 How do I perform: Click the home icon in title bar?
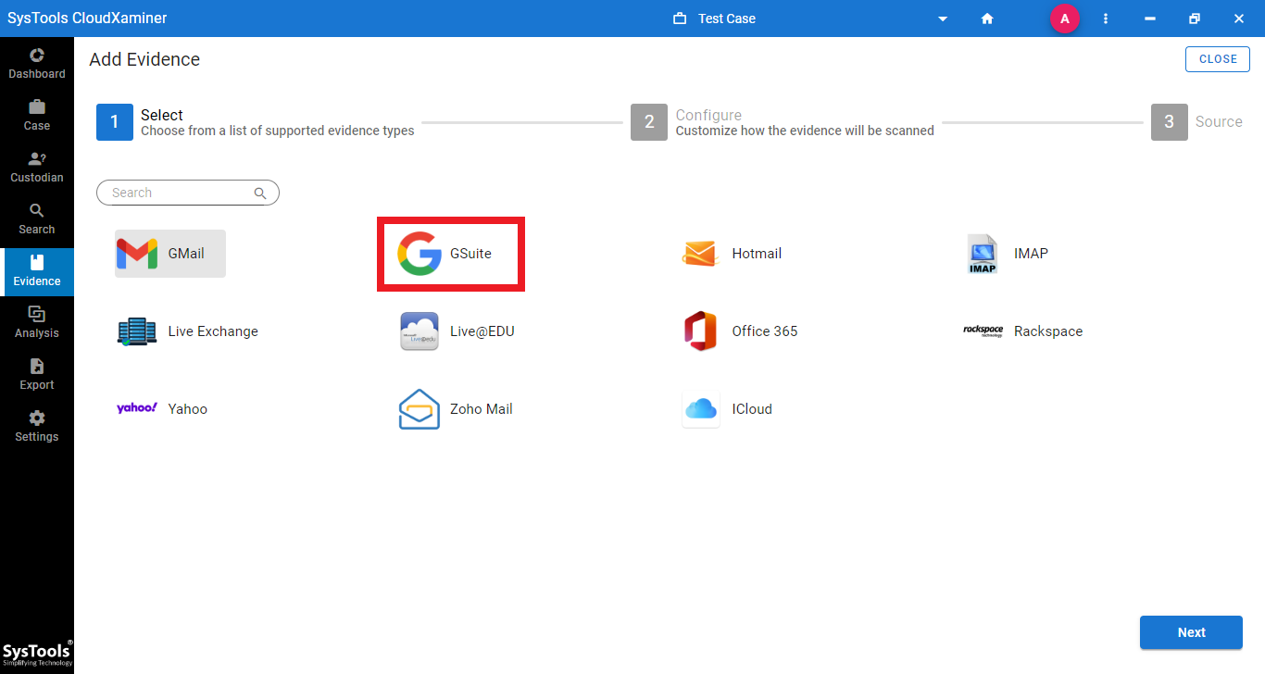point(987,19)
